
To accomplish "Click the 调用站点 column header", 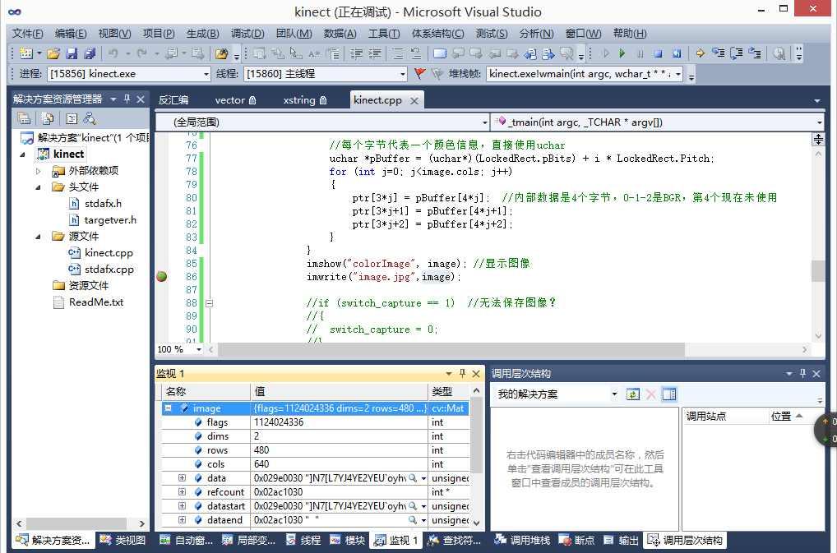I will 725,416.
